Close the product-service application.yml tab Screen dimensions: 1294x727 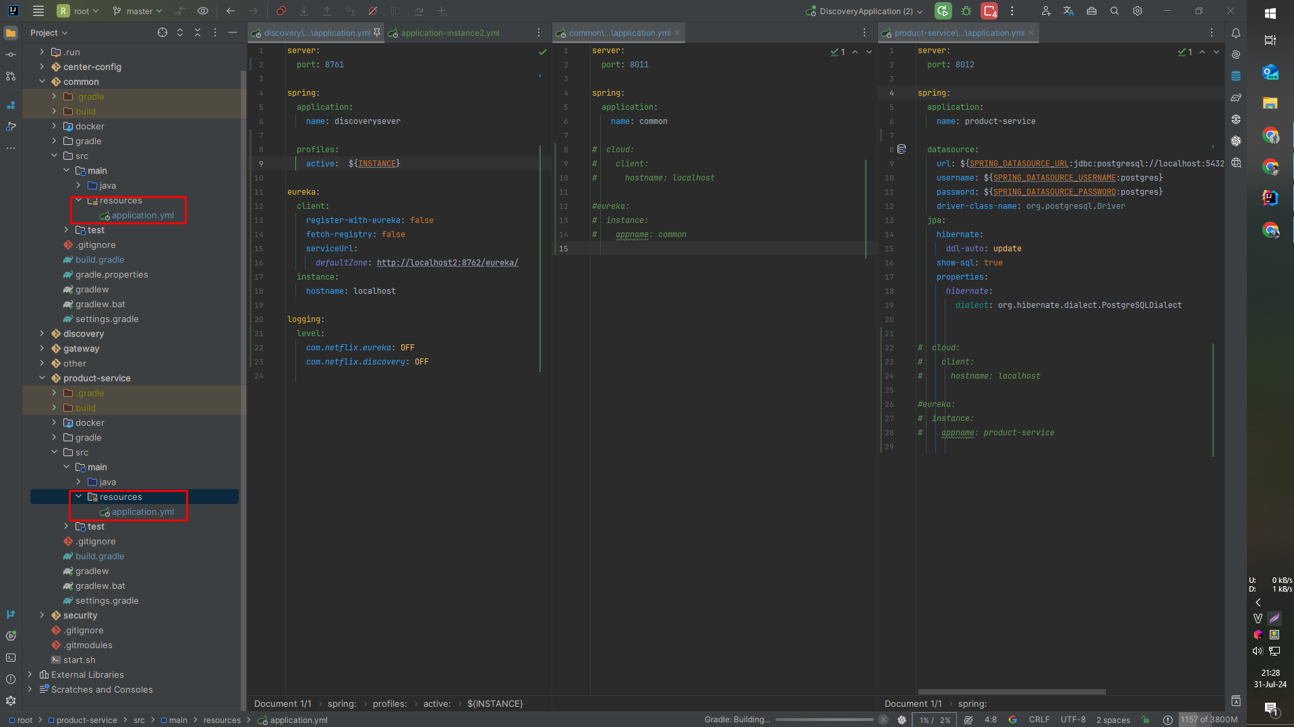click(1031, 32)
